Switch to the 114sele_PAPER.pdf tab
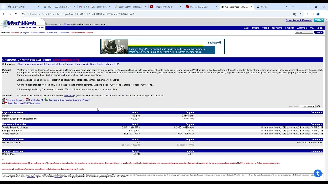Screen dimensions: 328x184 pyautogui.click(x=165, y=7)
